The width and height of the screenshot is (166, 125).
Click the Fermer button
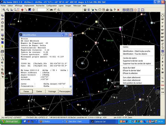point(26,91)
